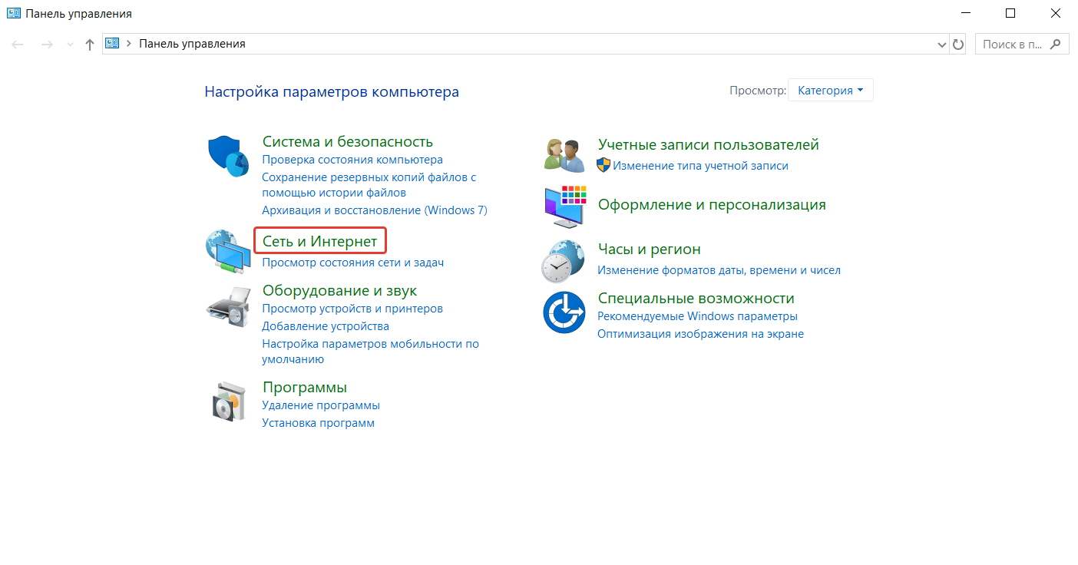
Task: Click the Ease of Access blue icon
Action: click(x=564, y=312)
